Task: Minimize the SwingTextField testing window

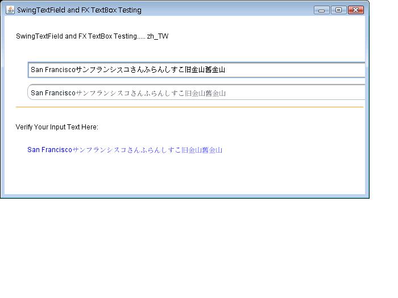Action: coord(322,10)
